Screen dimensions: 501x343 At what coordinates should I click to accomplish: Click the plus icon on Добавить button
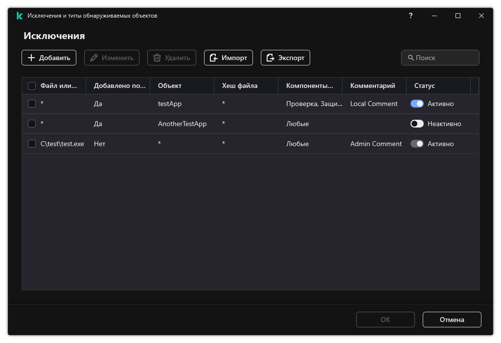[x=31, y=58]
